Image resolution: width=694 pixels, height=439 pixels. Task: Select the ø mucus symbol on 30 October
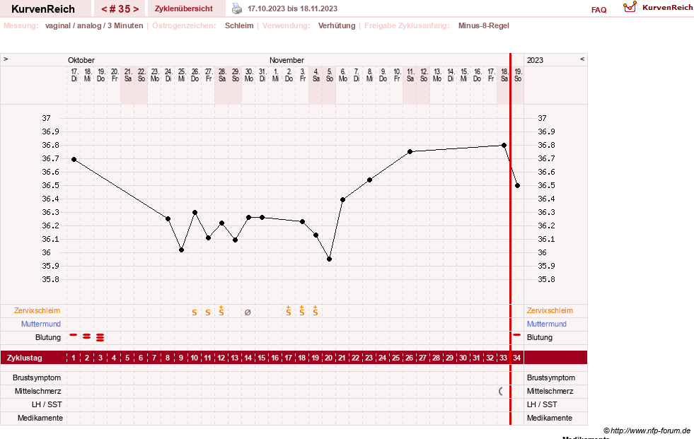pos(248,312)
